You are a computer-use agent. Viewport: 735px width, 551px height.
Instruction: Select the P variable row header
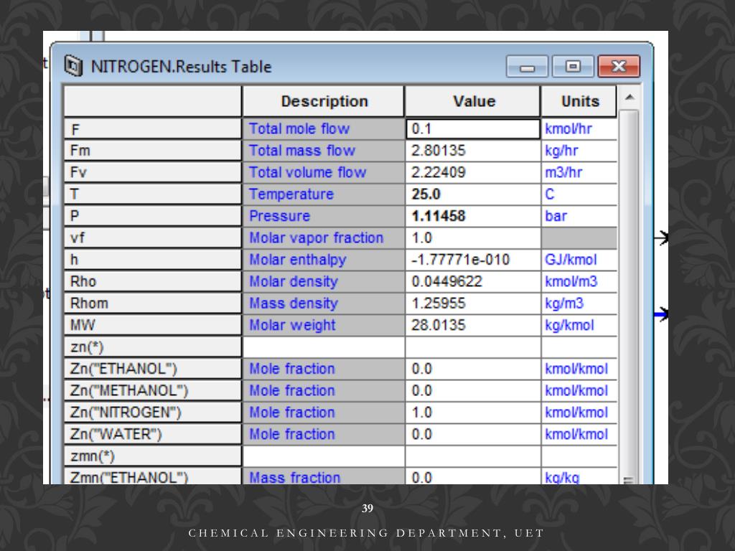point(153,216)
